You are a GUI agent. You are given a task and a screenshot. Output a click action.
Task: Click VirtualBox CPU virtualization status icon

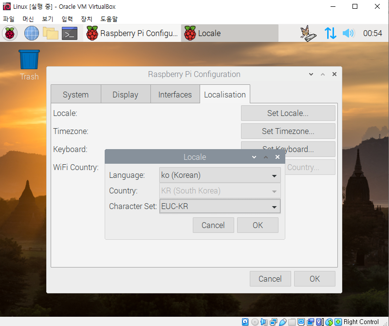coord(320,322)
